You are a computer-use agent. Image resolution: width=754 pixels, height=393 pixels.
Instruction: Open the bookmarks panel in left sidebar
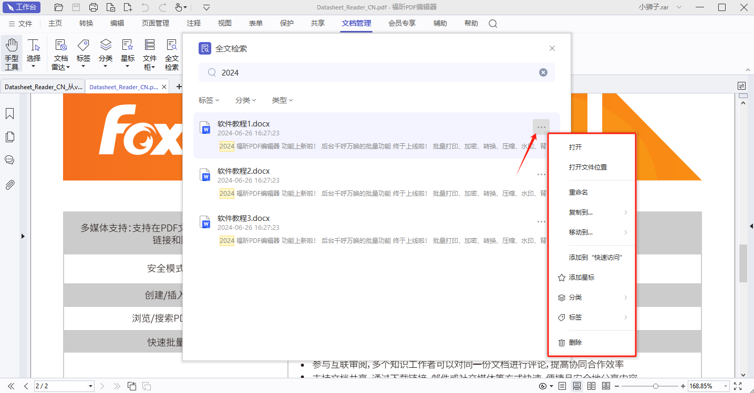(9, 114)
